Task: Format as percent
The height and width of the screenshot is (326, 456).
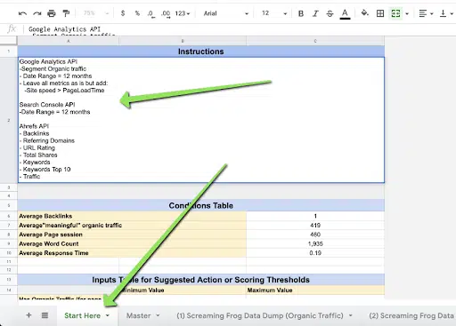Action: (137, 13)
